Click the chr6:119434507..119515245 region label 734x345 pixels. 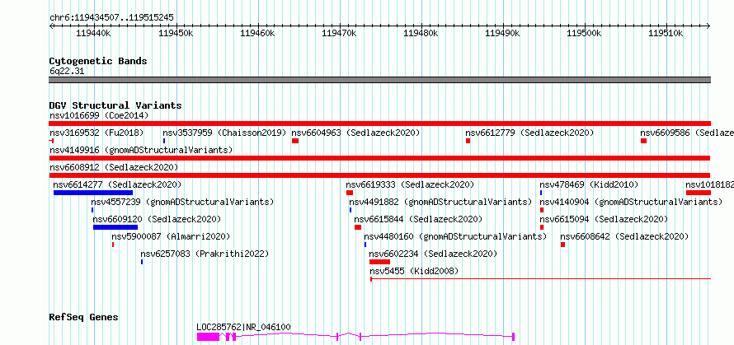point(111,18)
